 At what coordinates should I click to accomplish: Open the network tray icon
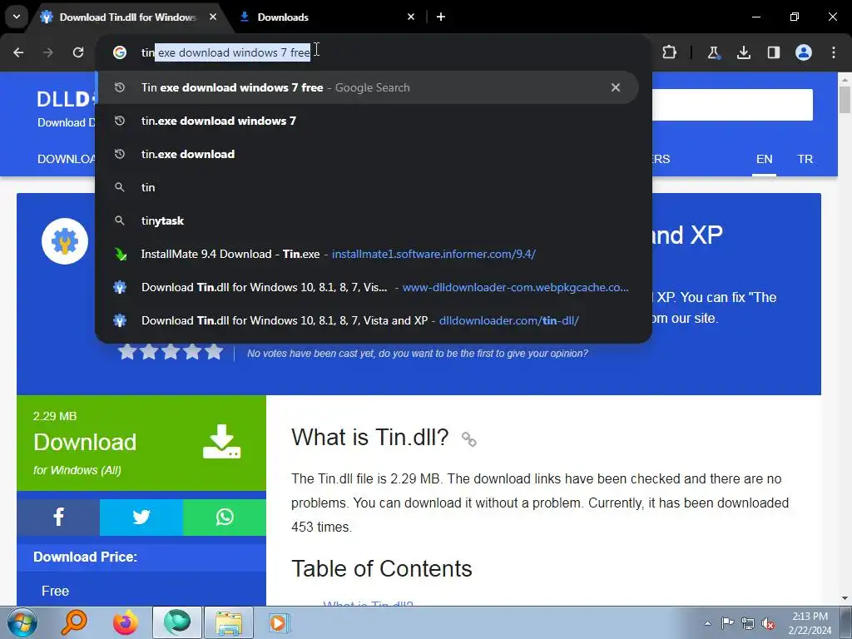pos(748,623)
